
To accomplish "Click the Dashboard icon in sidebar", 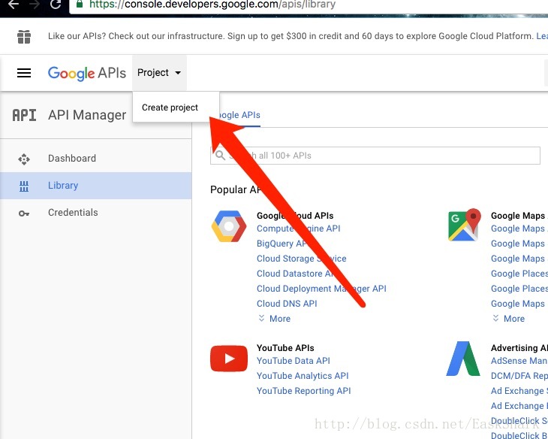I will coord(24,159).
